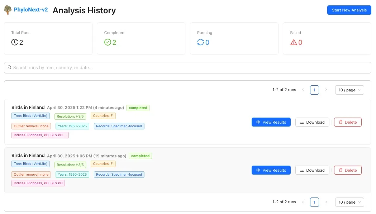Image resolution: width=376 pixels, height=214 pixels.
Task: Click the Tree: Birds (VertLife) tag chip
Action: click(30, 116)
